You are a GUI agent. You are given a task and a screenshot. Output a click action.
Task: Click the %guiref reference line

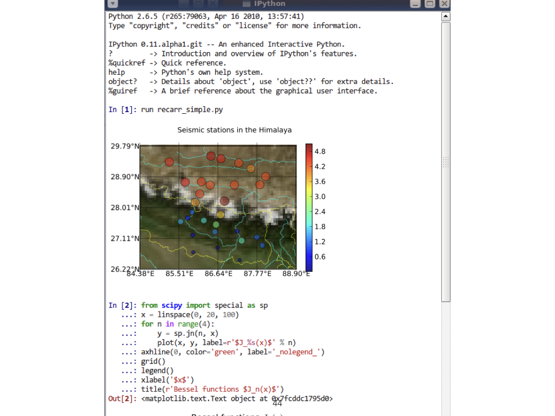pos(242,91)
